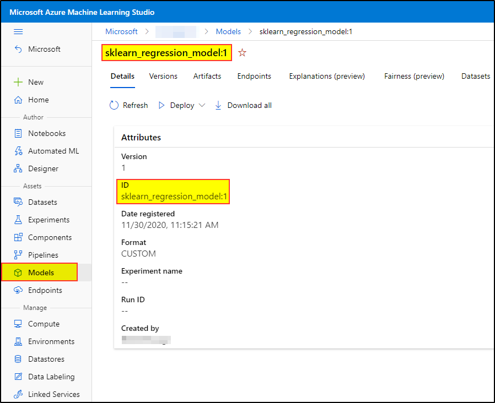Click the Data Labeling edit icon

18,377
